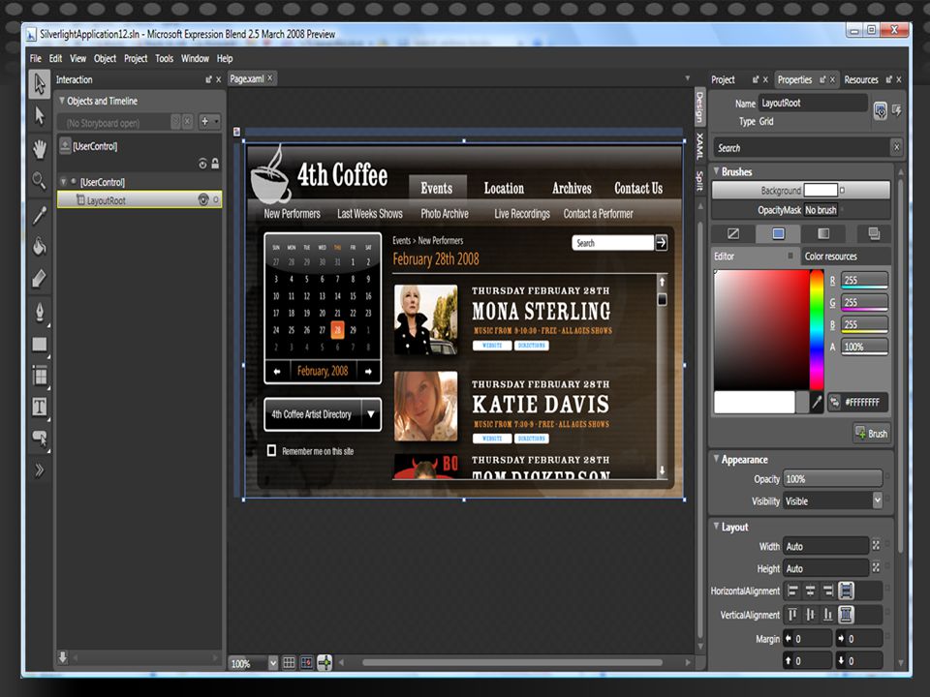
Task: Switch to the Resources panel tab
Action: 861,79
